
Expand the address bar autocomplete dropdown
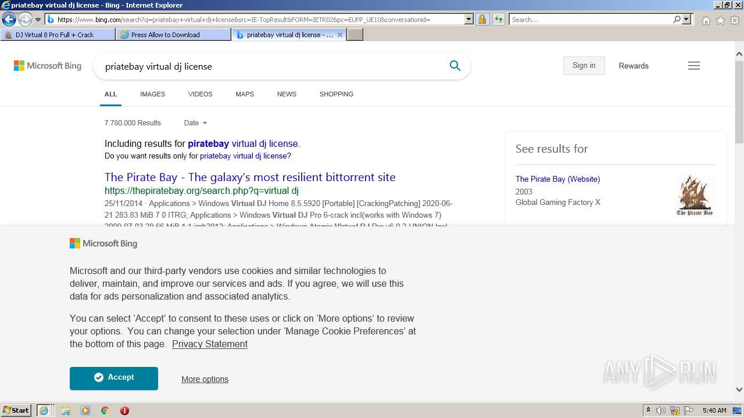[469, 19]
